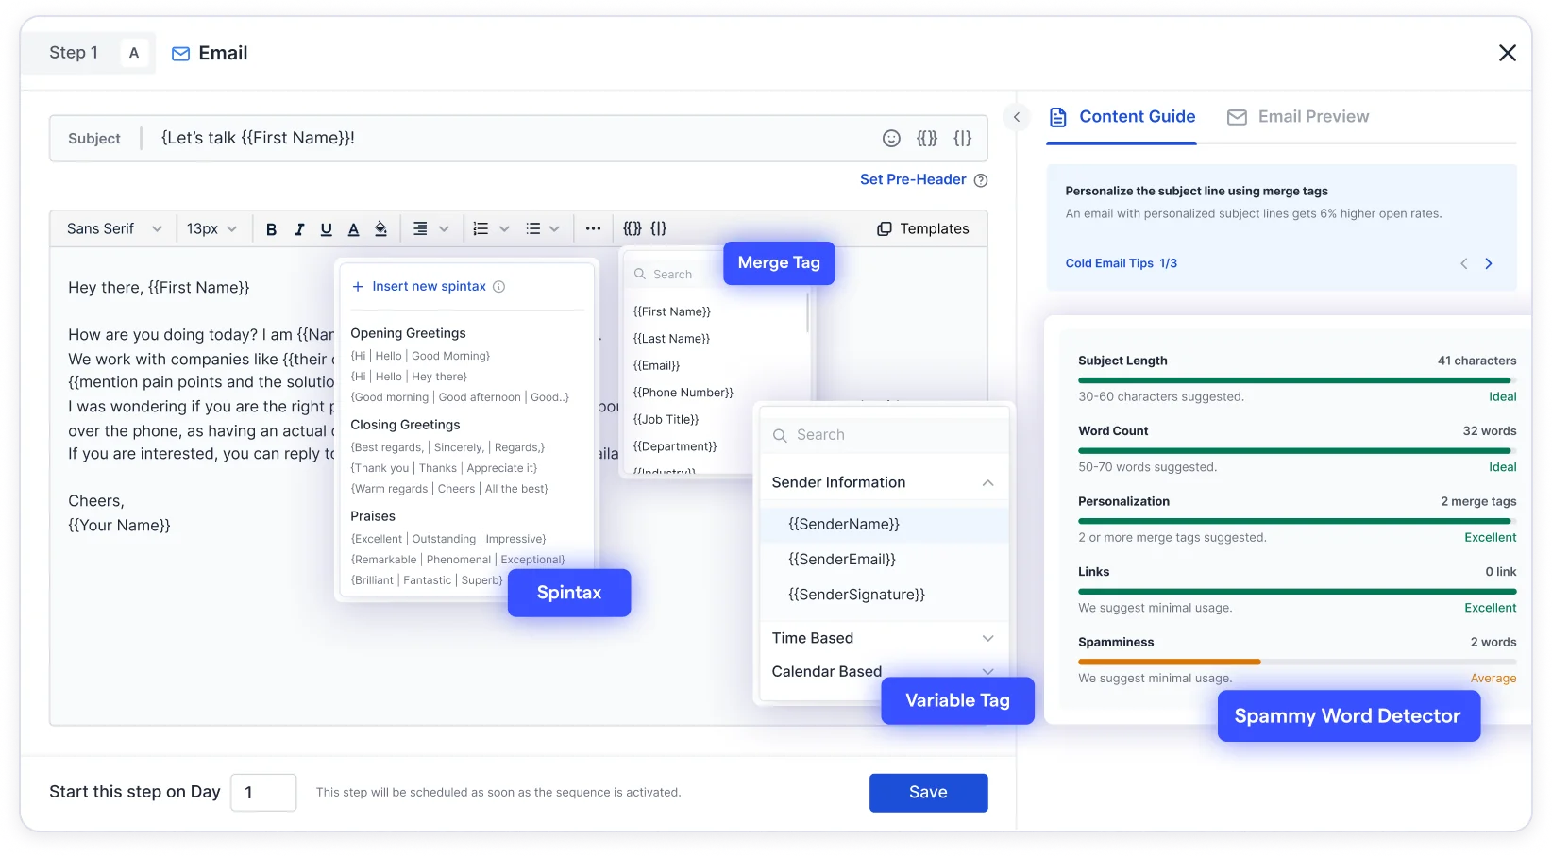
Task: Apply underline formatting to text
Action: [327, 229]
